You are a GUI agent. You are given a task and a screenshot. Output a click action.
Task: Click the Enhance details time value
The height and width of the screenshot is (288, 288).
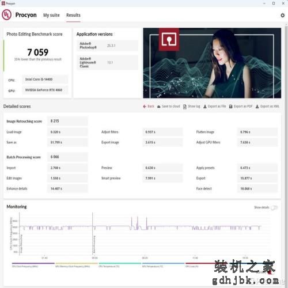(x=67, y=188)
